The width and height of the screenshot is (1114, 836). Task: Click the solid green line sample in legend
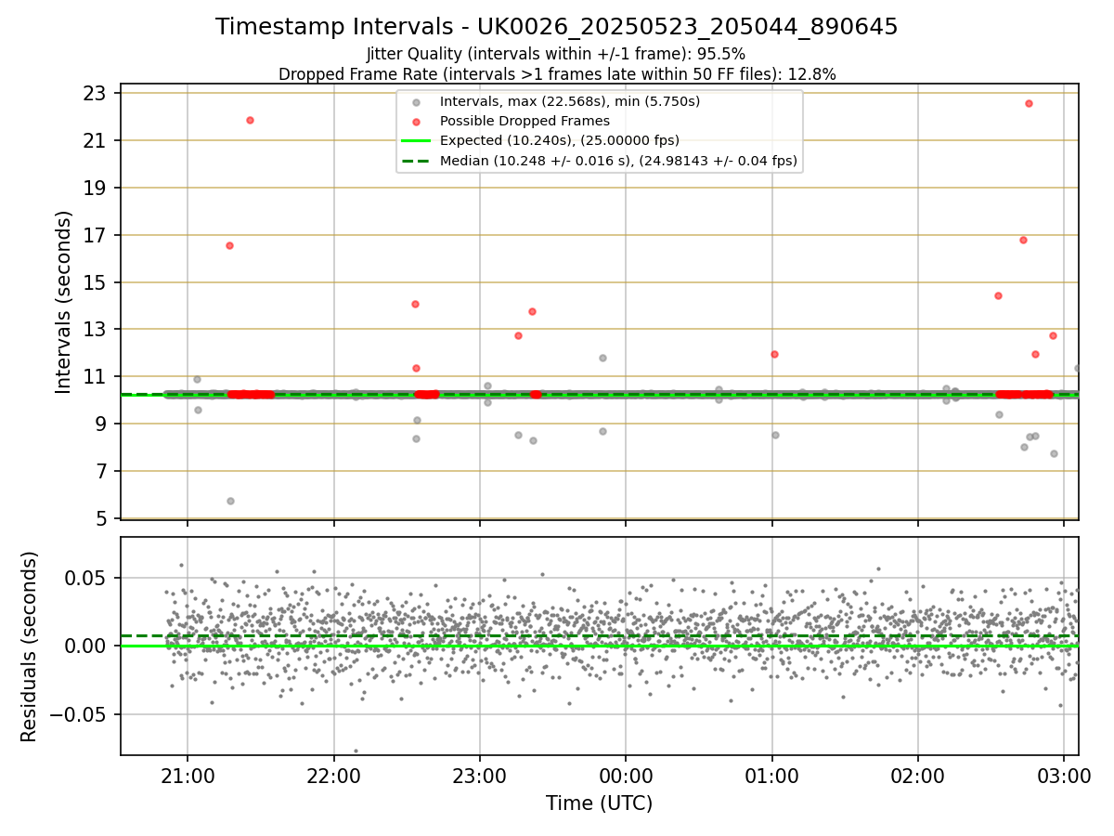point(418,141)
